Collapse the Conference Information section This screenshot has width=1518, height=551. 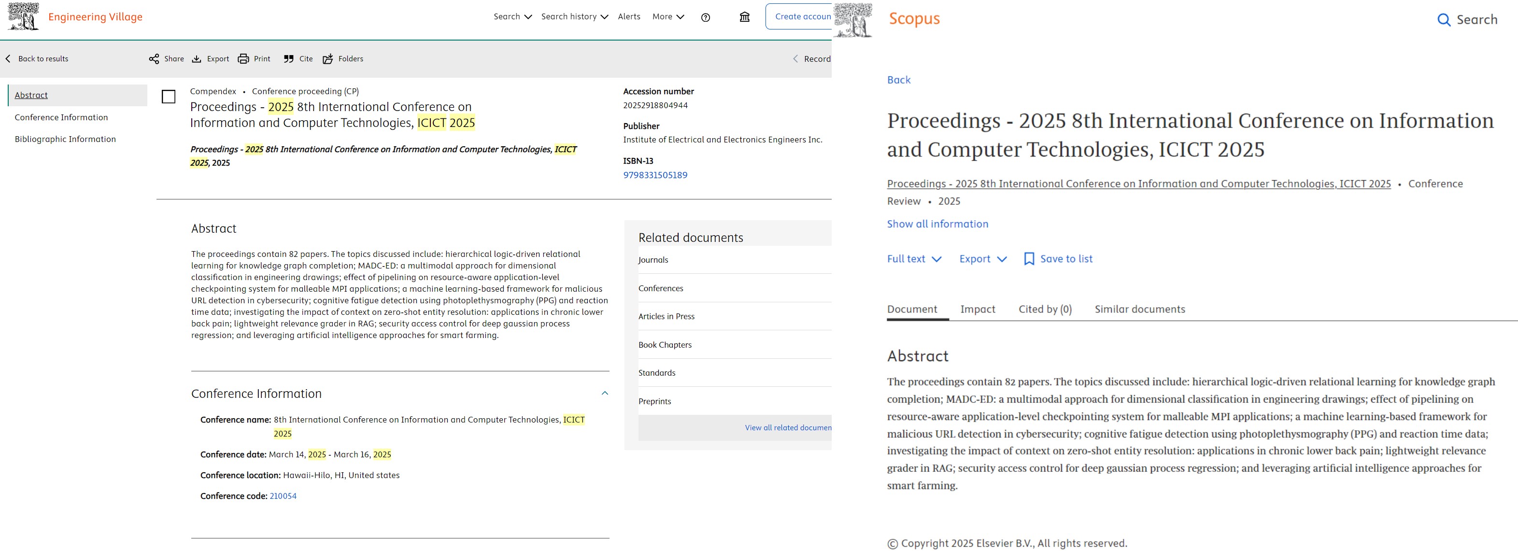pos(605,393)
